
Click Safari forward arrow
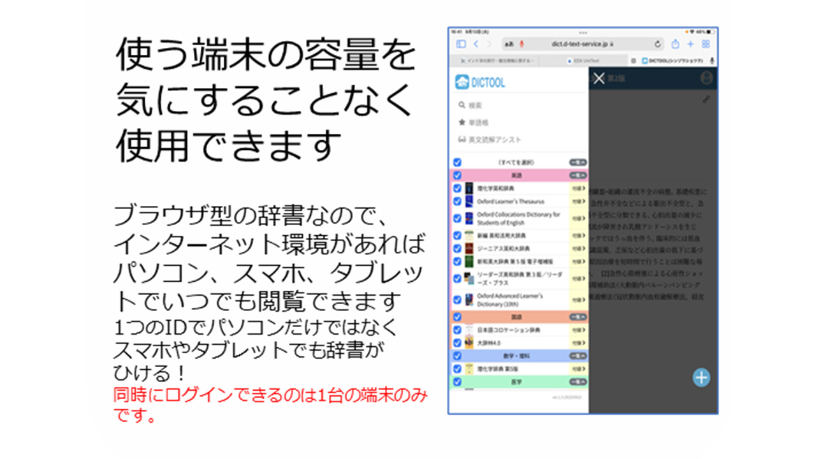(x=489, y=44)
